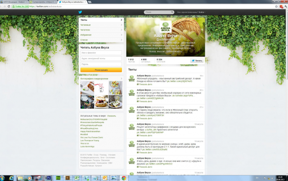Image resolution: width=288 pixels, height=181 pixels.
Task: Switch to the Супермаркеты Азбука tab
Action: click(x=43, y=2)
